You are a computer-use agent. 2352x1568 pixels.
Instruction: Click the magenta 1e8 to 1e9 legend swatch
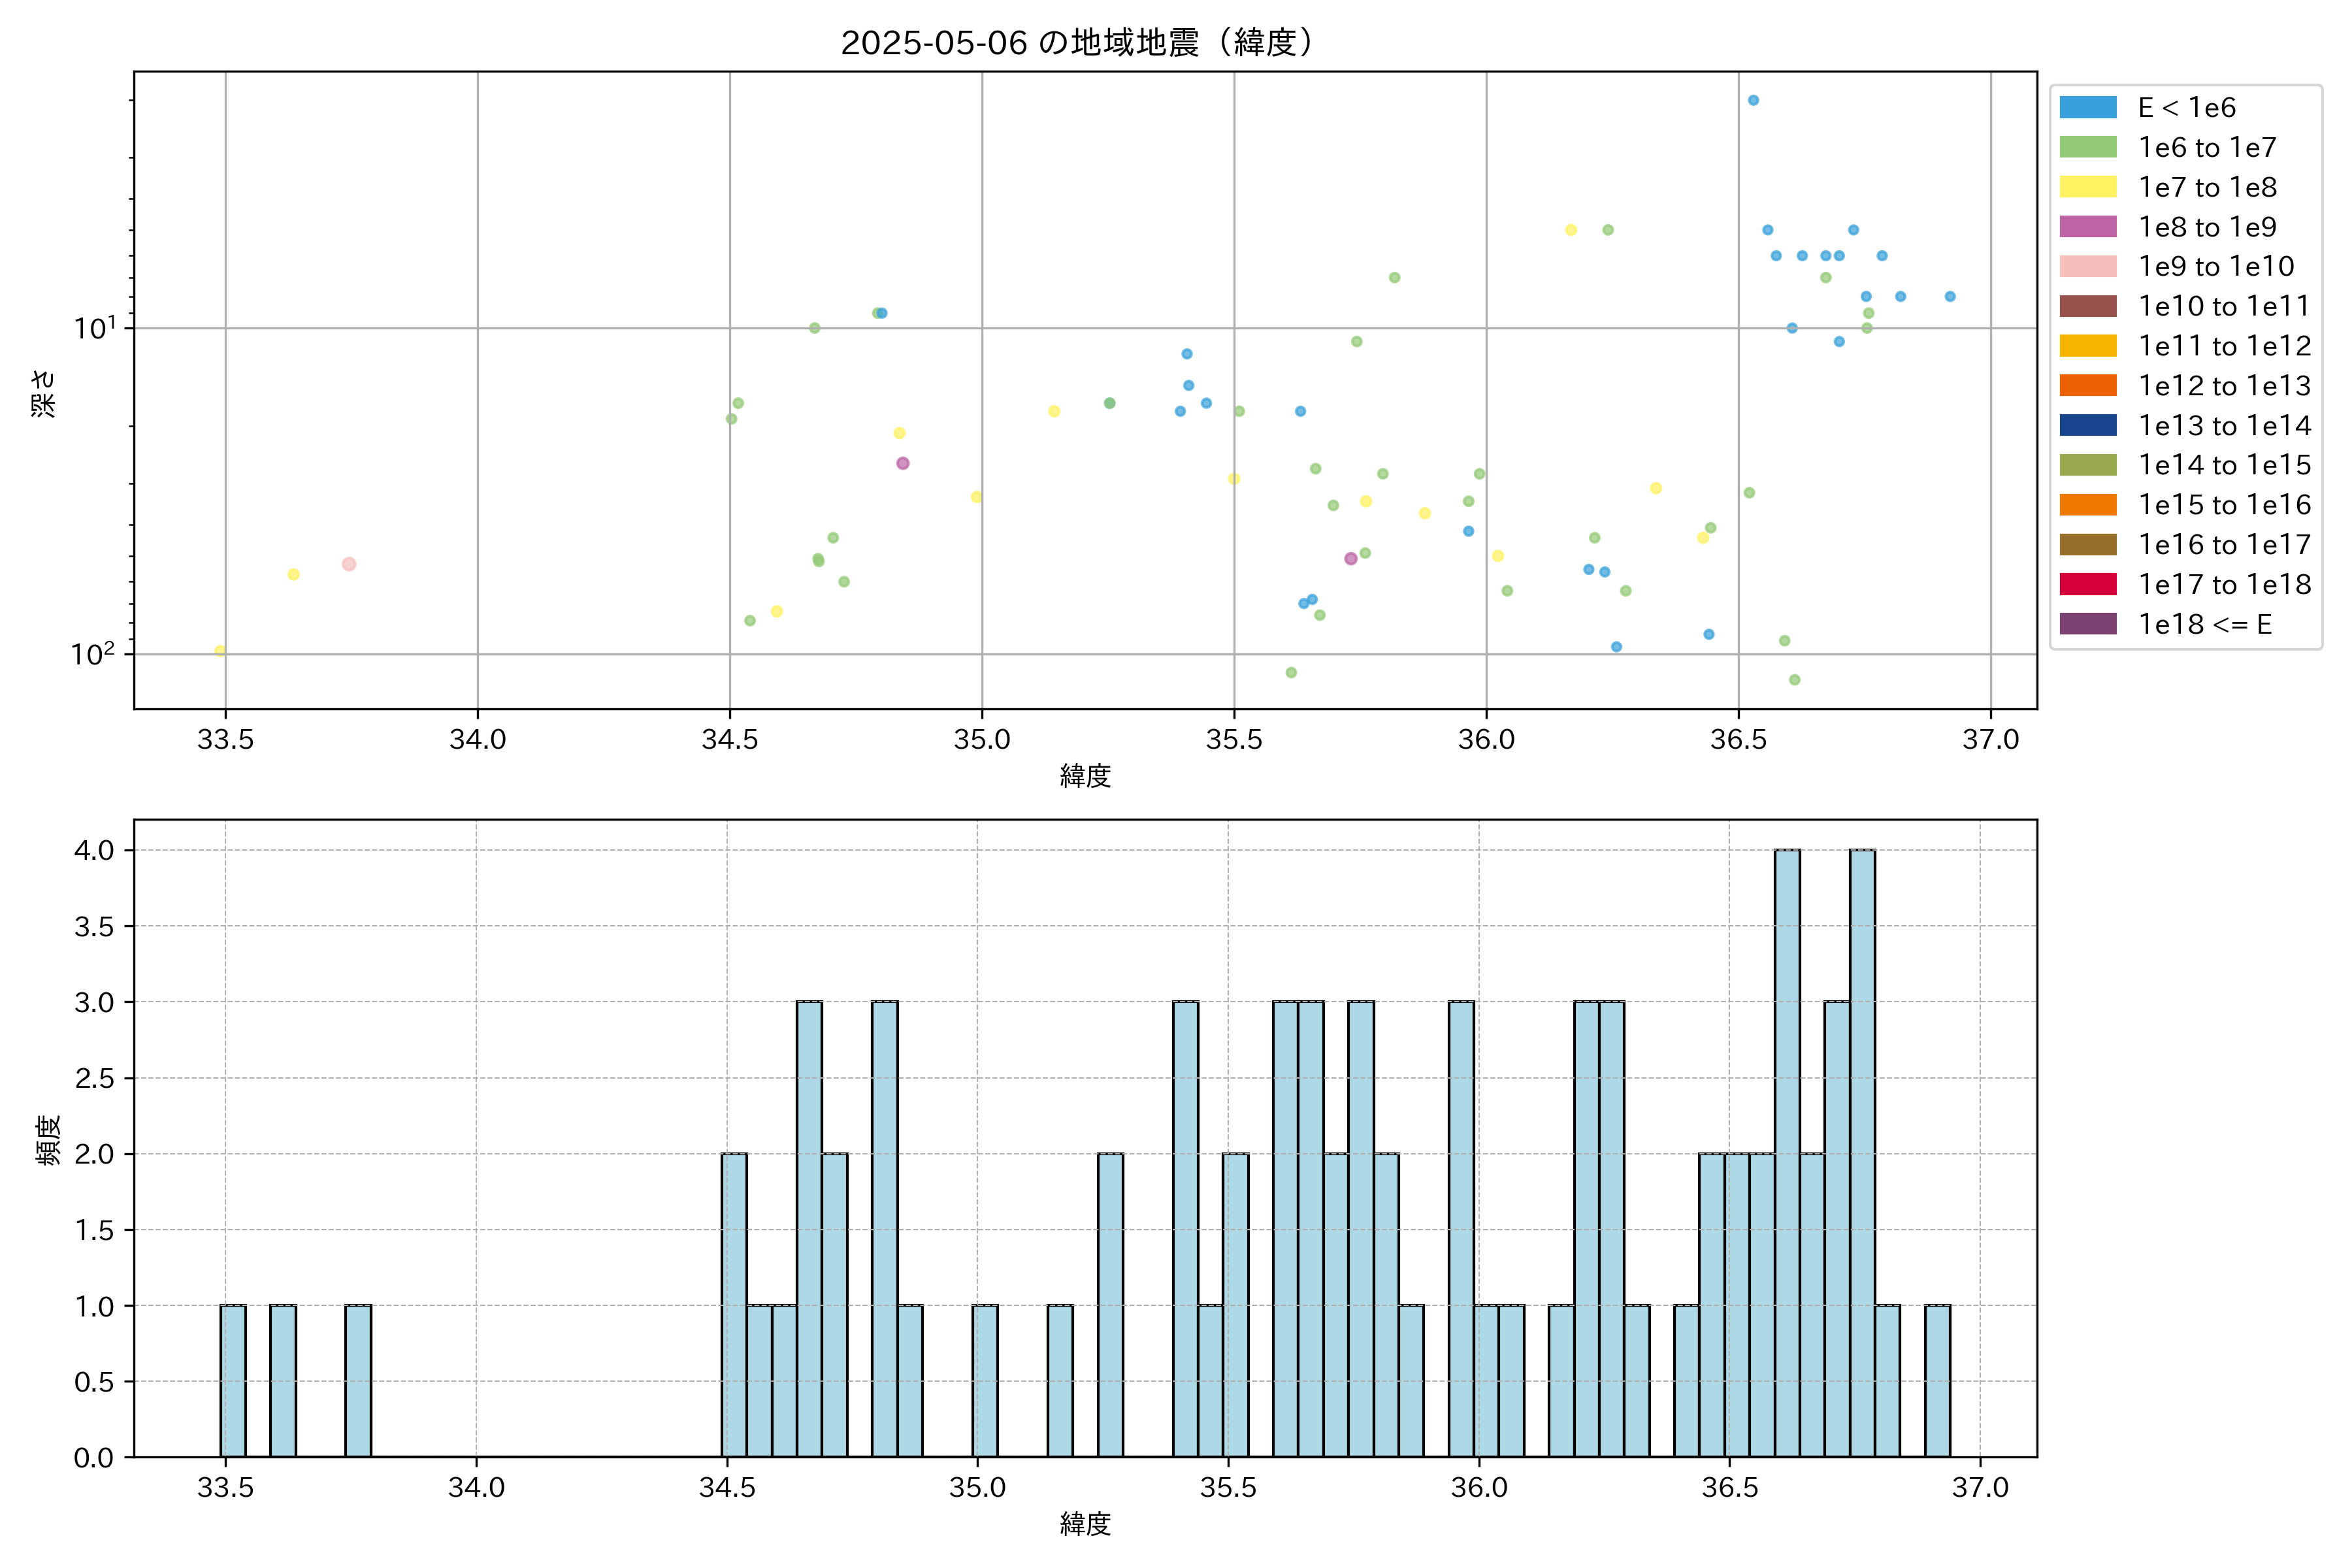tap(2087, 227)
